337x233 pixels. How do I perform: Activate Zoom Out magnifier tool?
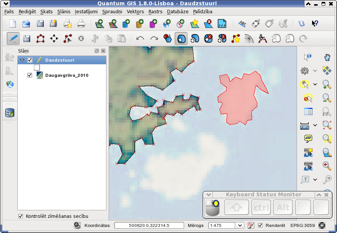point(327,98)
